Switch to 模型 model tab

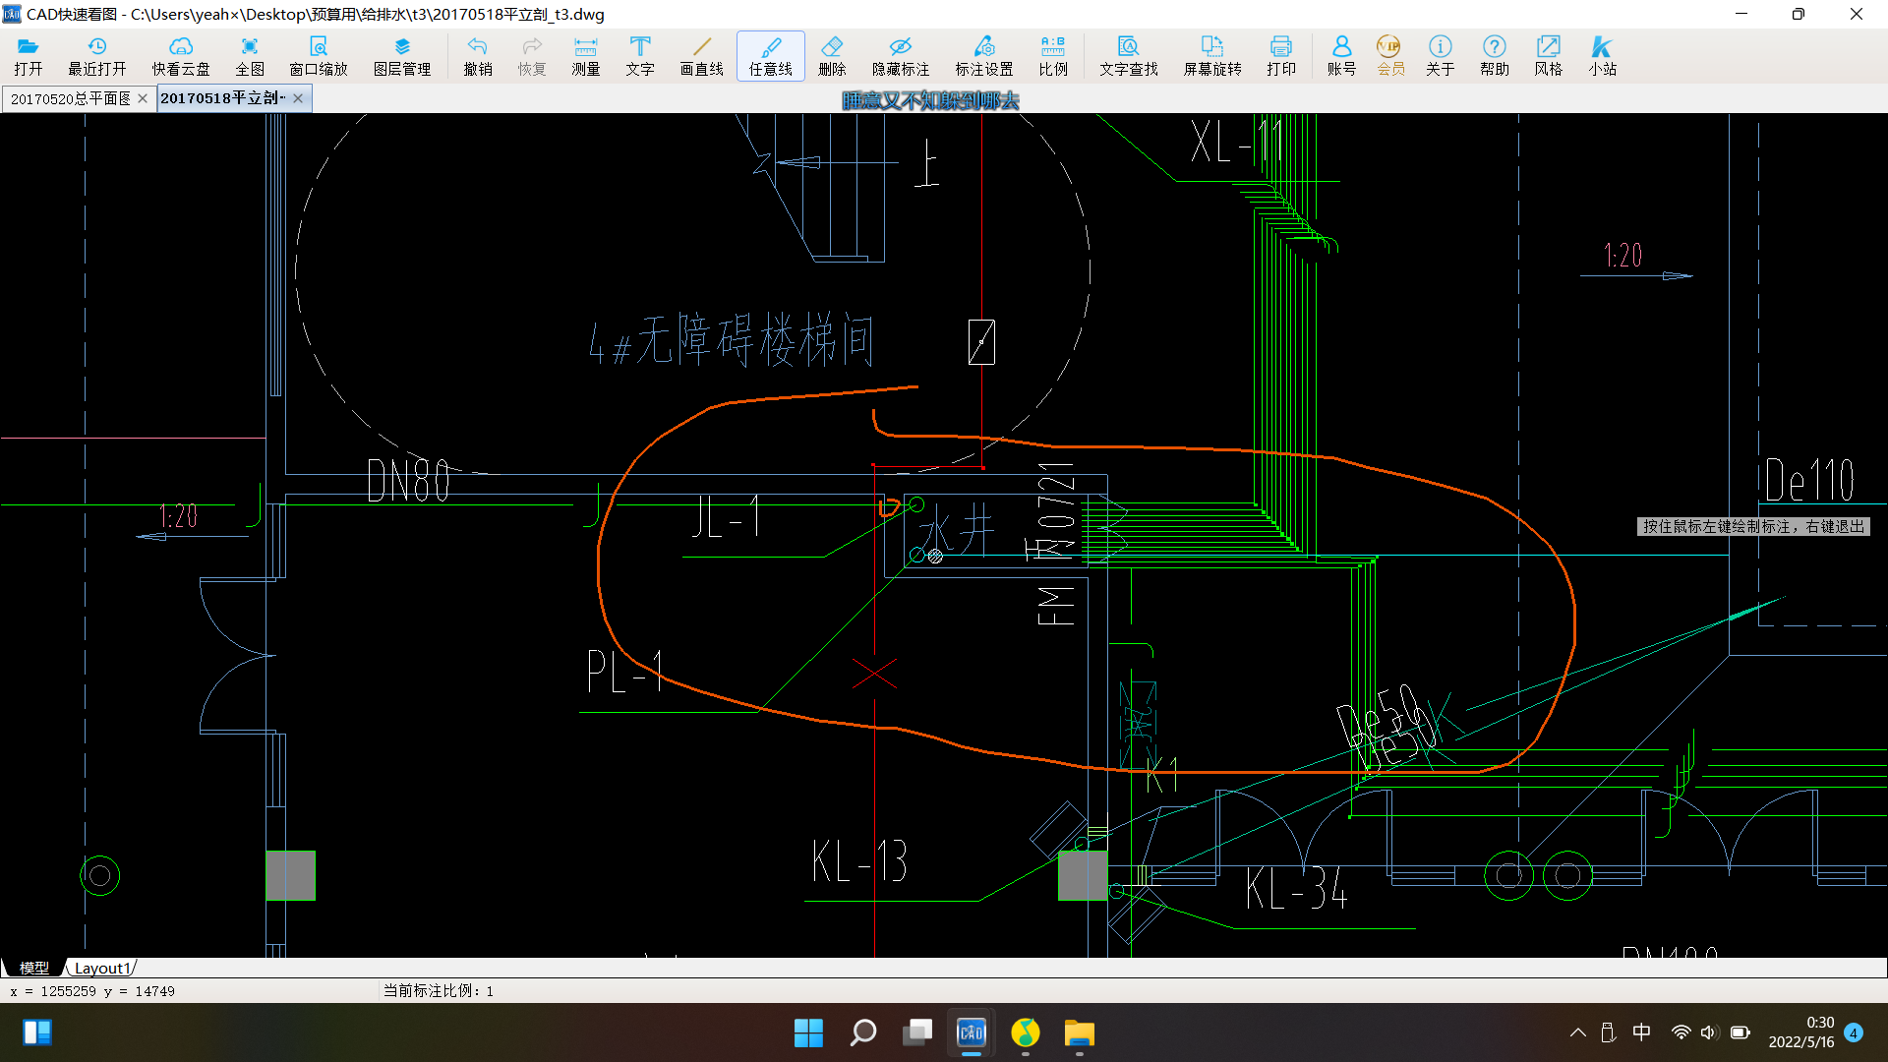pyautogui.click(x=34, y=968)
